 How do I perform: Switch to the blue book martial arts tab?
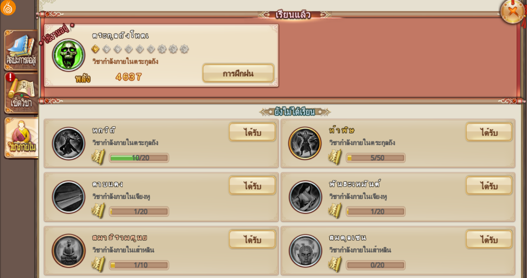tap(21, 50)
